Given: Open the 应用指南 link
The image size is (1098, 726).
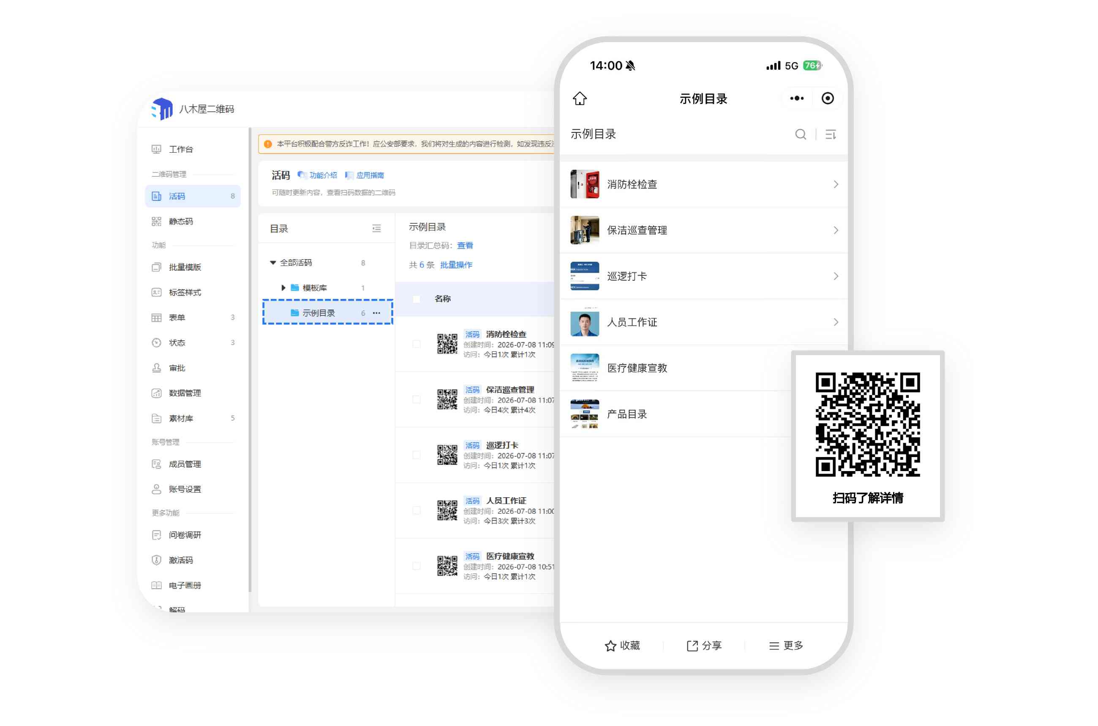Looking at the screenshot, I should click(365, 175).
